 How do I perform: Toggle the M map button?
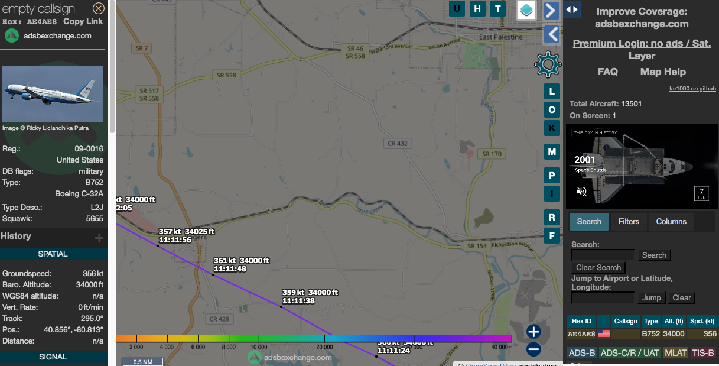[552, 152]
